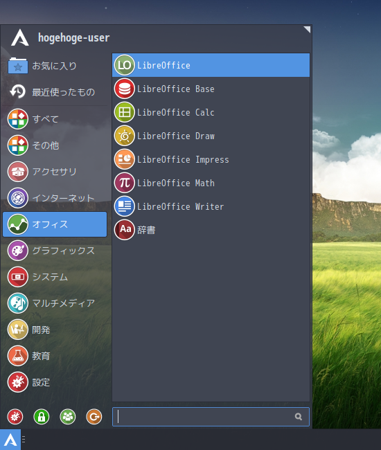Open the 教育 education category
This screenshot has height=450, width=381.
pos(55,356)
